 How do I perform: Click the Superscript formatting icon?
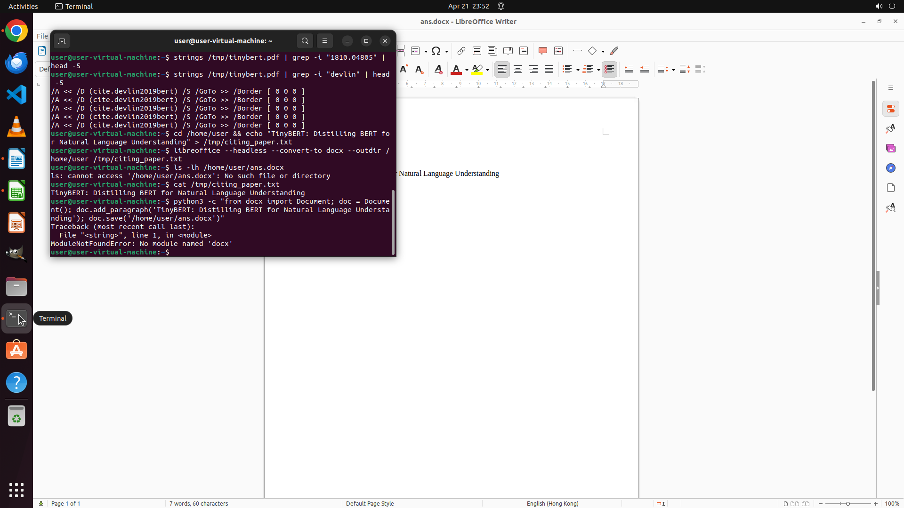404,70
